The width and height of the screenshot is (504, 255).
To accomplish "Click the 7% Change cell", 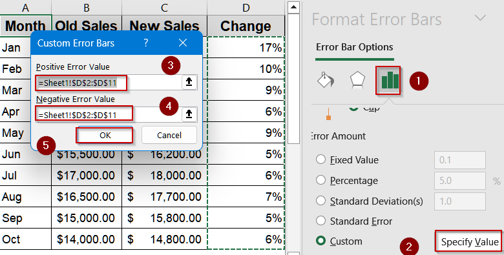I will point(246,196).
